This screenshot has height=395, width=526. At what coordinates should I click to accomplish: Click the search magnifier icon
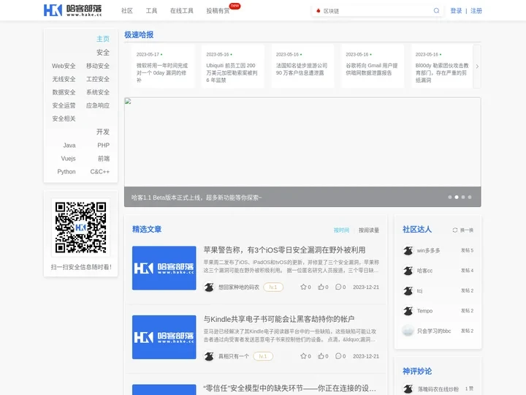coord(436,11)
